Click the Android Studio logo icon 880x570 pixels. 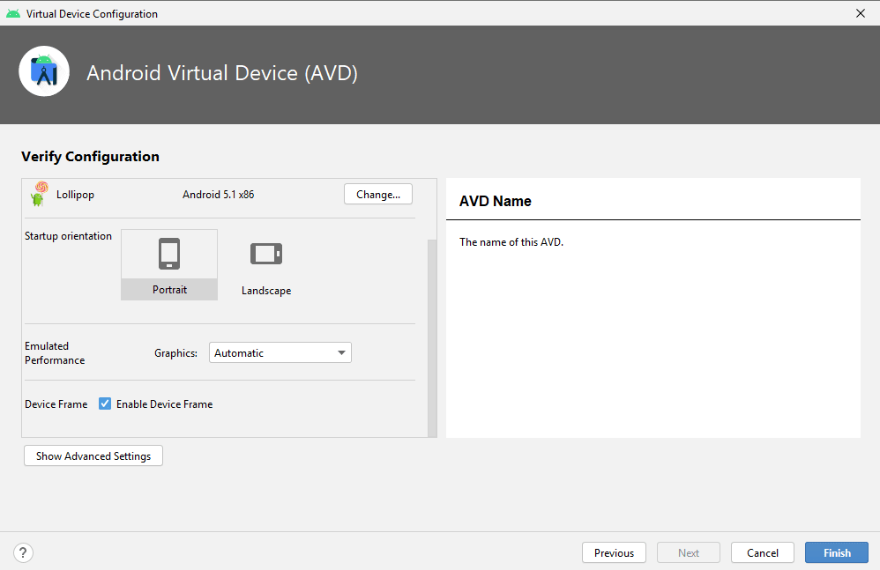point(44,71)
